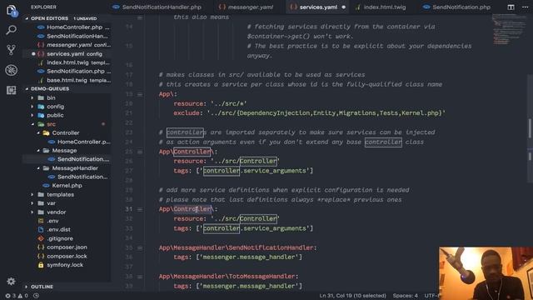This screenshot has width=533, height=300.
Task: Expand the vendor folder
Action: (x=32, y=212)
